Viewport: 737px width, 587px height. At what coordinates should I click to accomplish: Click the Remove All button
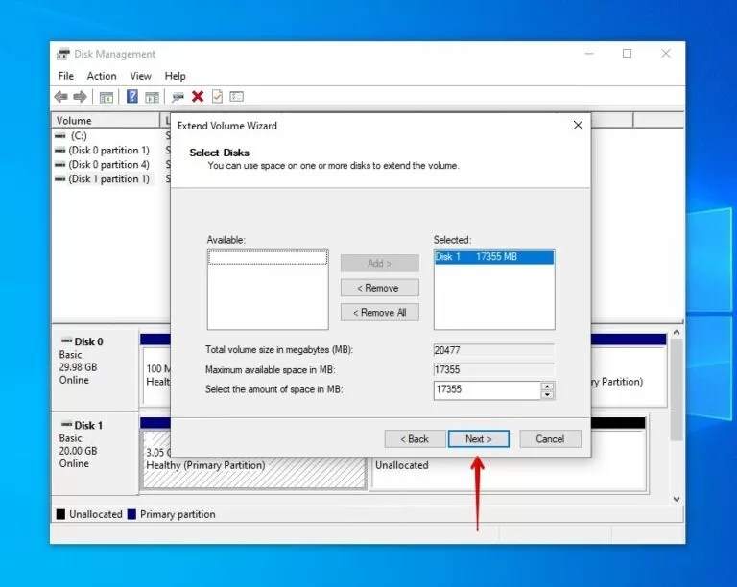(379, 313)
